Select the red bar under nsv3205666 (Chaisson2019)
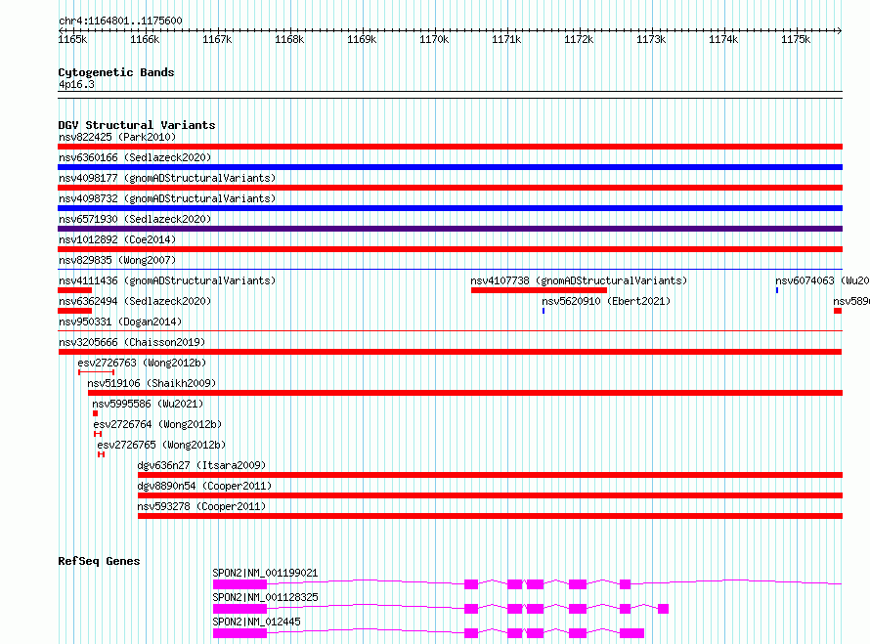The height and width of the screenshot is (644, 870). pyautogui.click(x=450, y=352)
